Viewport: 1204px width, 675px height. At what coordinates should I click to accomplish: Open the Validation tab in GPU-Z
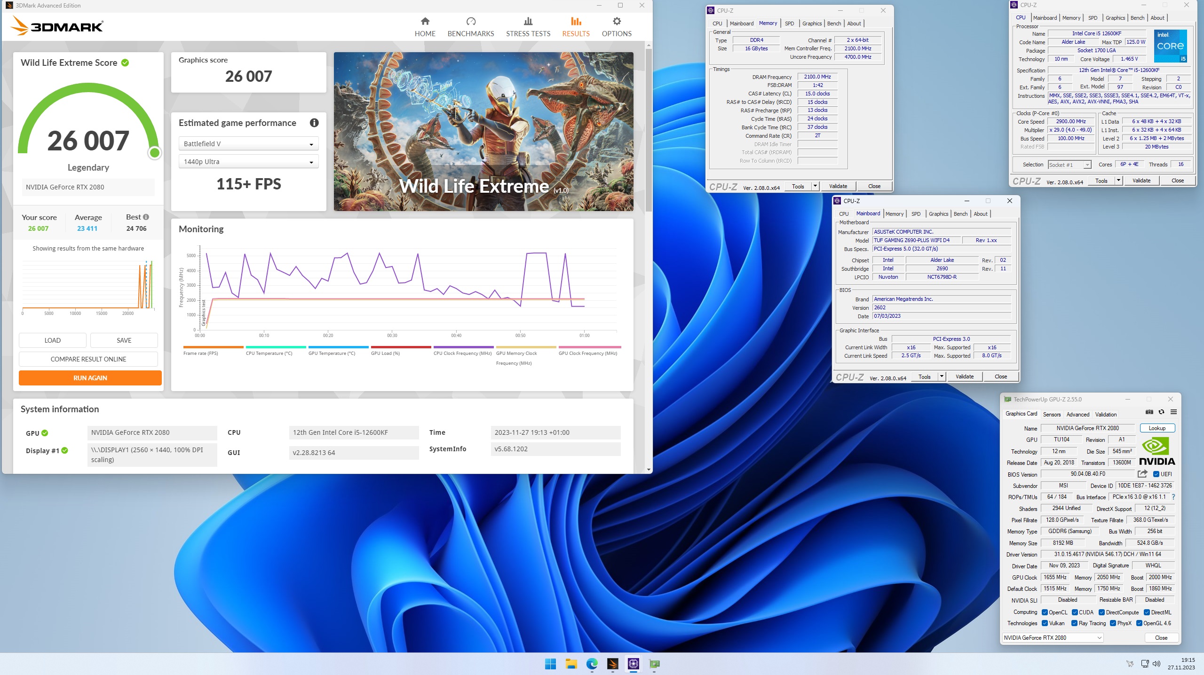[1106, 415]
